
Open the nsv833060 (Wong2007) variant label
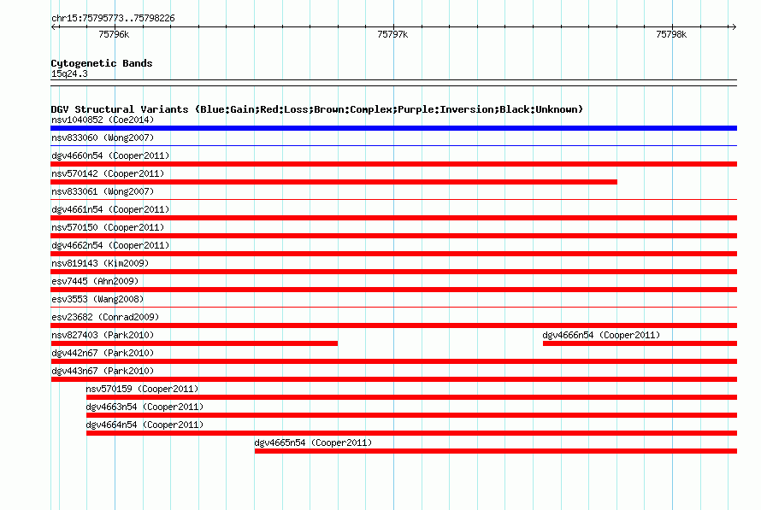click(x=103, y=138)
